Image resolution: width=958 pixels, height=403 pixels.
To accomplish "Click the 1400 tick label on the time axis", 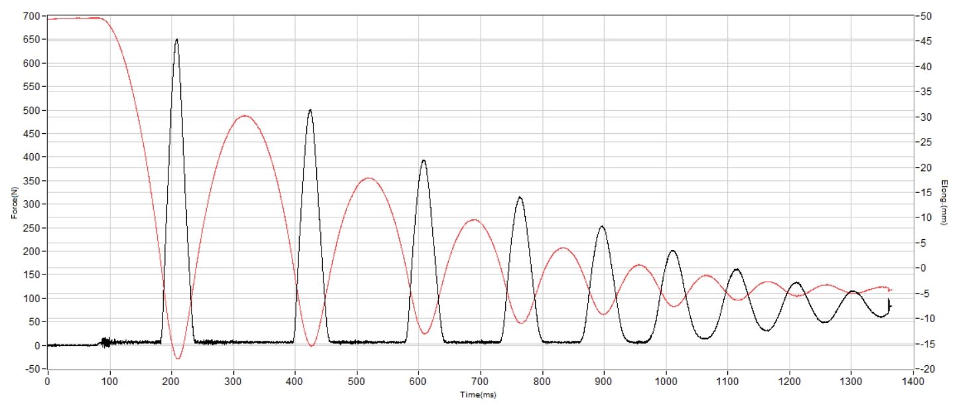I will click(x=913, y=382).
